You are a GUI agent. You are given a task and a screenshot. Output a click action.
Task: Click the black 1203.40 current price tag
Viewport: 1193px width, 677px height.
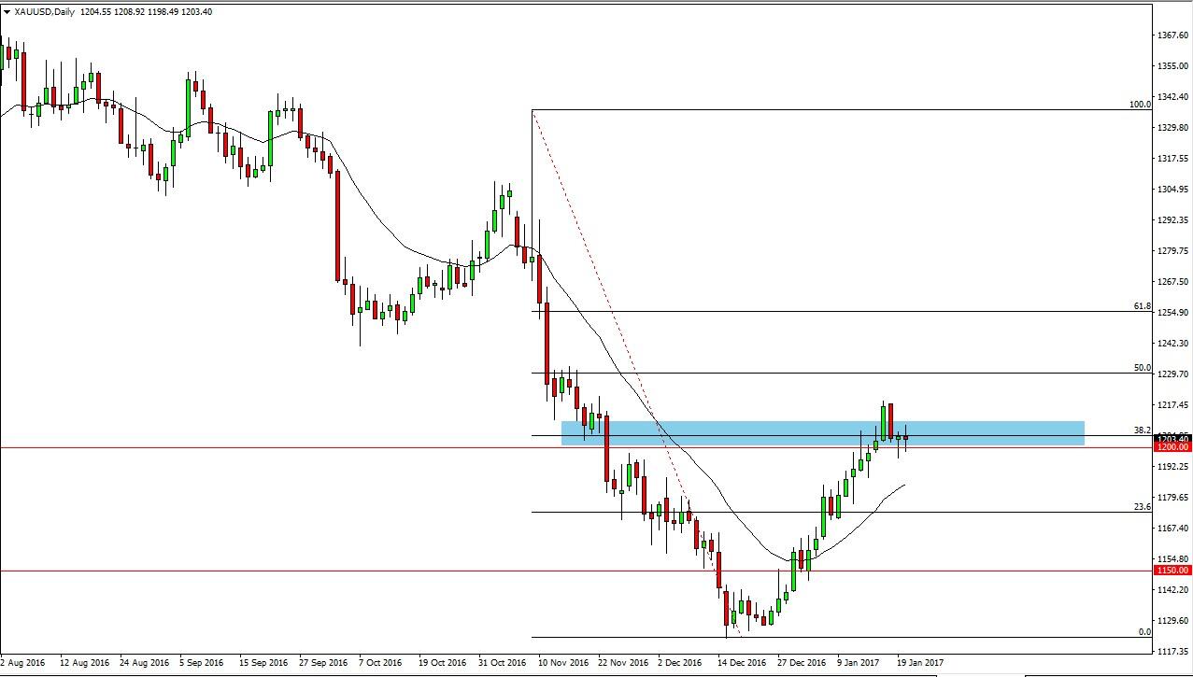click(x=1172, y=438)
